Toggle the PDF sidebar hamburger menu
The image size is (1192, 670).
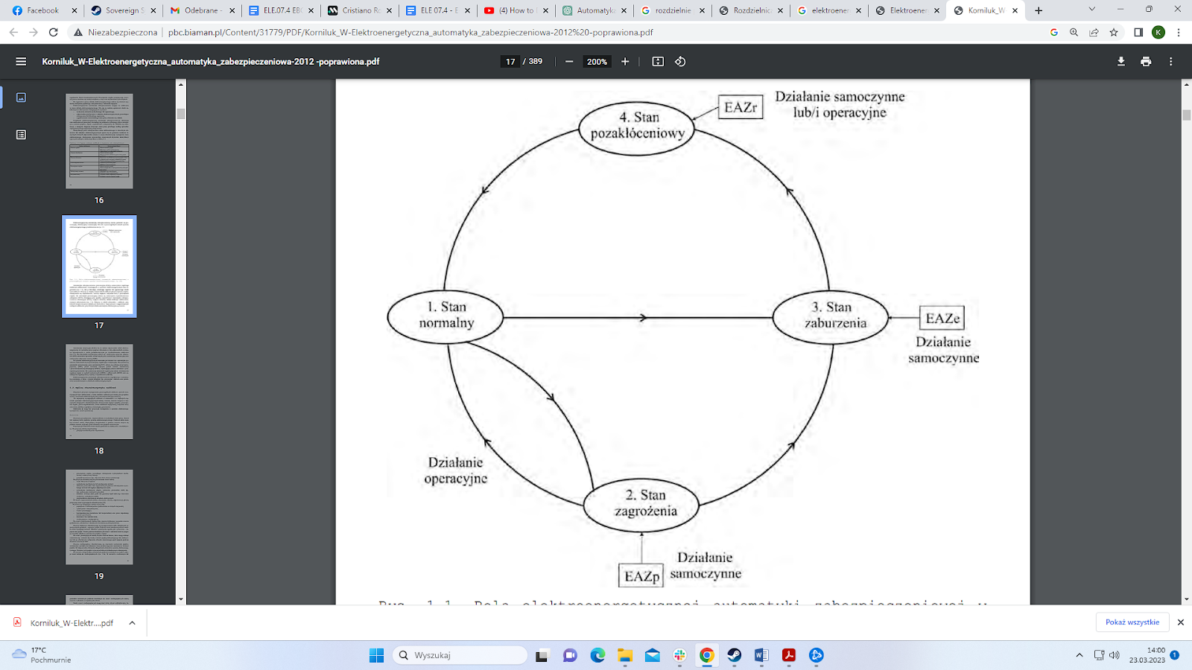pyautogui.click(x=21, y=62)
